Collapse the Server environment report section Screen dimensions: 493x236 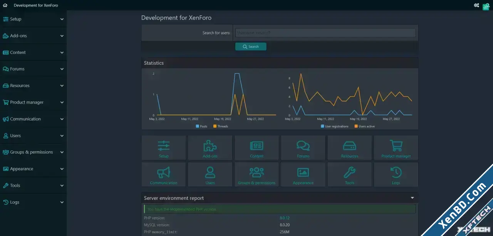[x=412, y=198]
